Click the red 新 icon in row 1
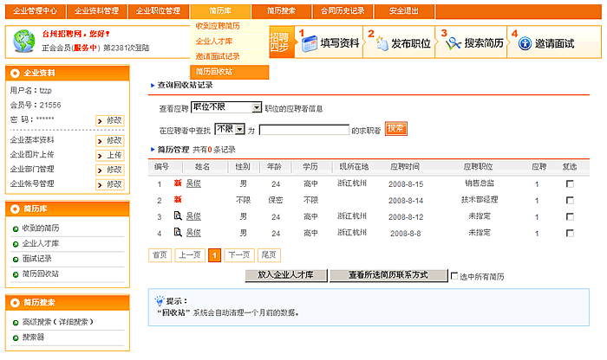The image size is (607, 360). click(x=178, y=183)
